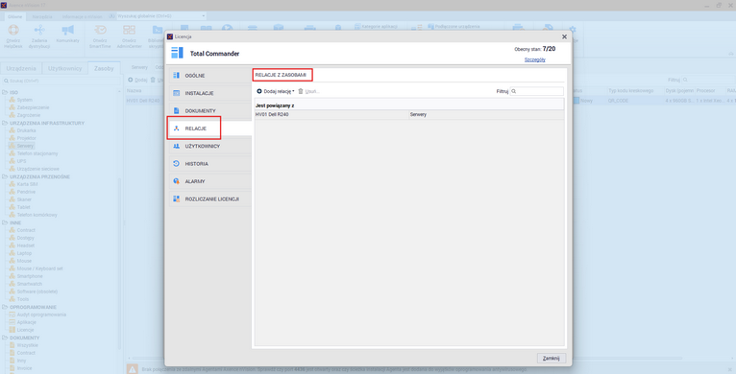Click the Zadania dystrybucji icon in the ribbon
The height and width of the screenshot is (374, 736).
pyautogui.click(x=39, y=30)
